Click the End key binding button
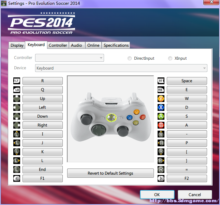 click(x=43, y=170)
